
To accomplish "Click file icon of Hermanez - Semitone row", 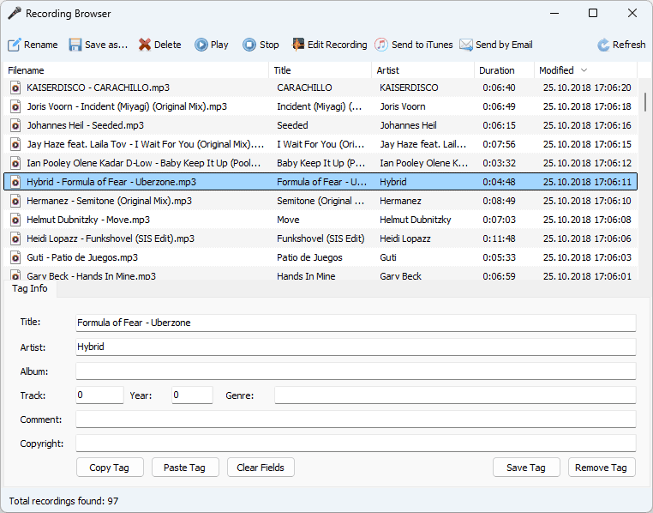I will pyautogui.click(x=15, y=201).
